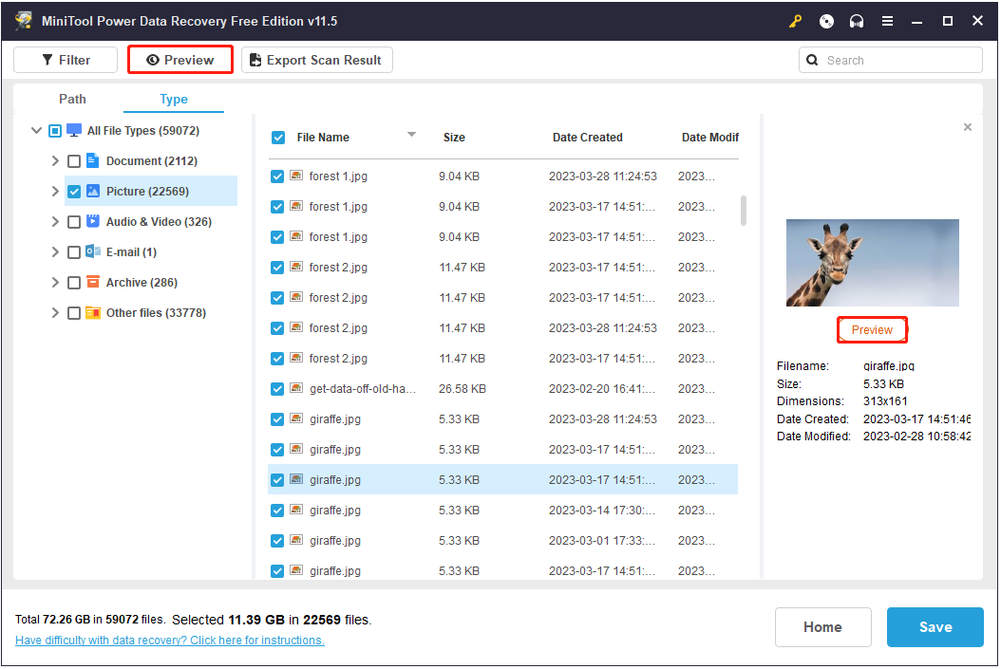Click the headphones support icon
The height and width of the screenshot is (669, 1001).
pos(856,22)
